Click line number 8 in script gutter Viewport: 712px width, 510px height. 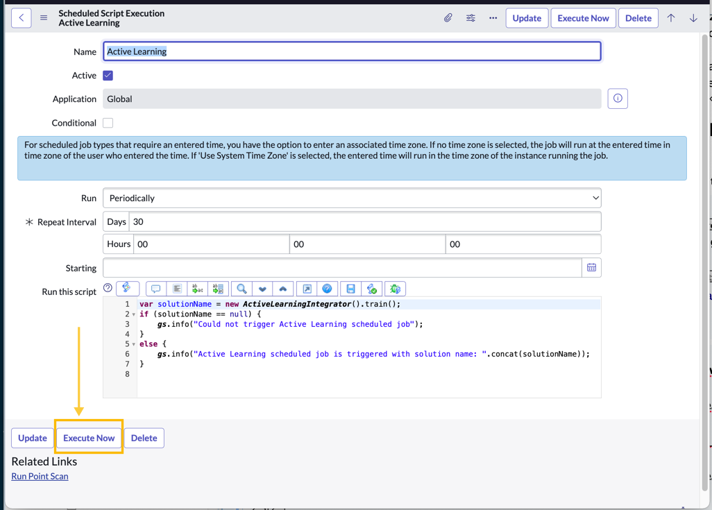[x=127, y=374]
